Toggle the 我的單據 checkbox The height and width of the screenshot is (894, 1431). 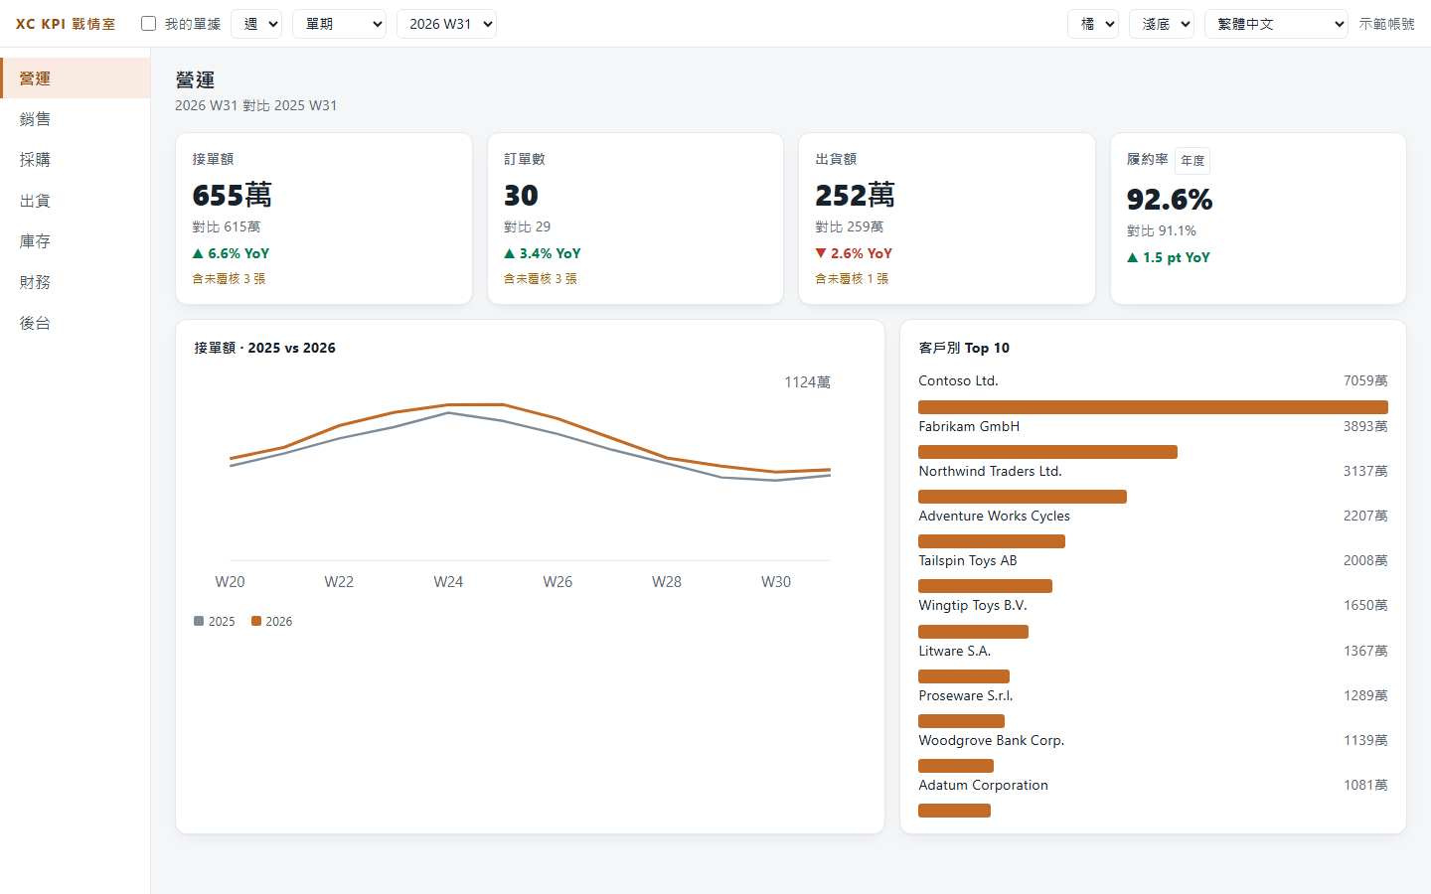(149, 24)
